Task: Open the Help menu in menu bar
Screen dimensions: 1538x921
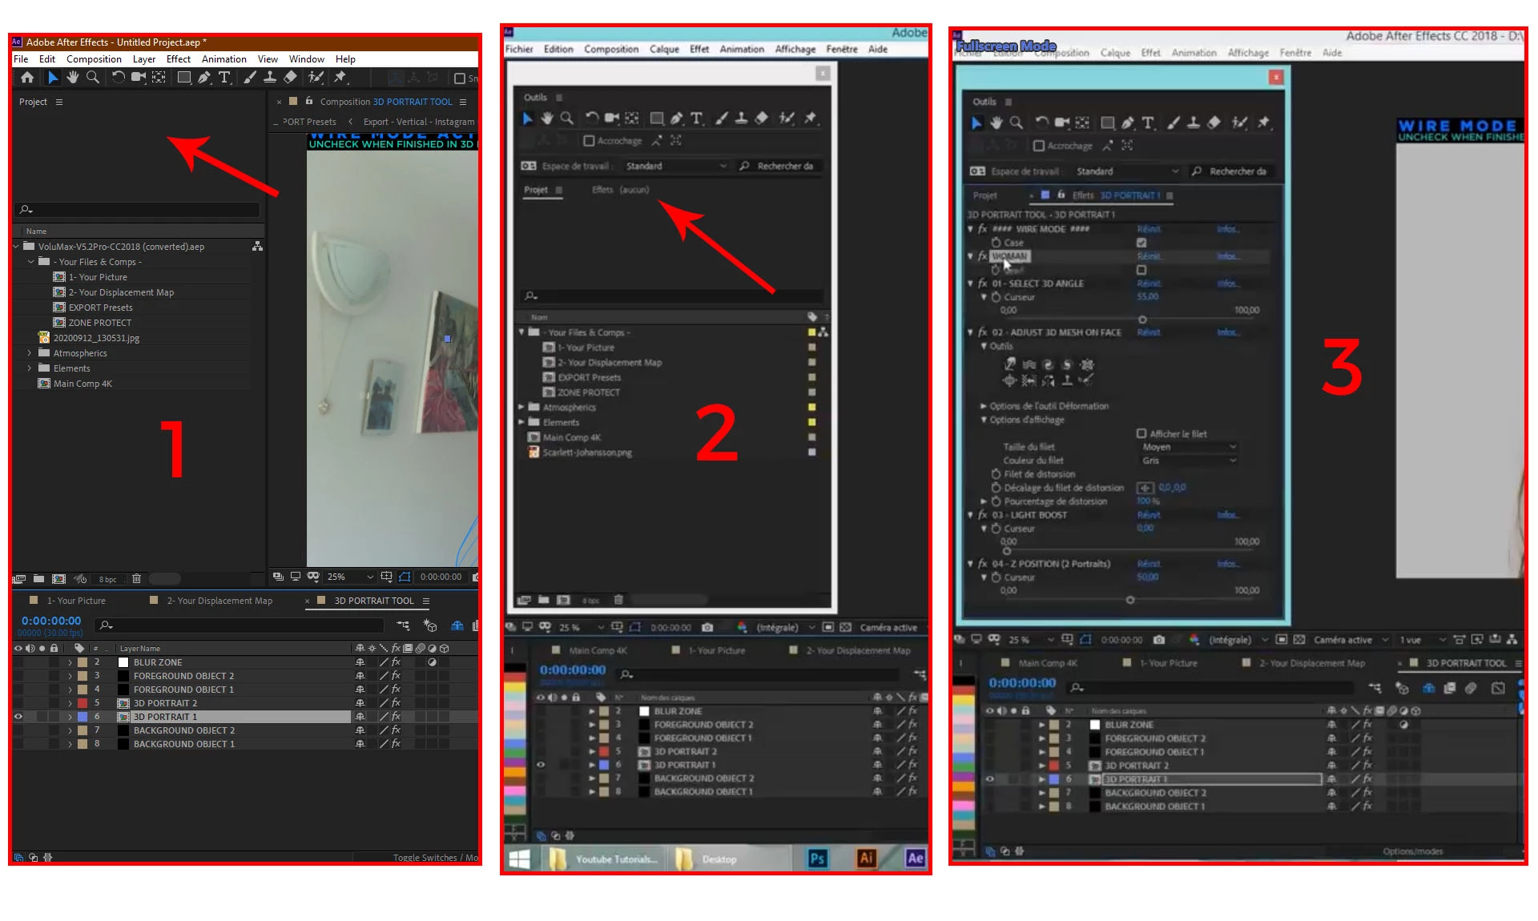Action: point(345,59)
